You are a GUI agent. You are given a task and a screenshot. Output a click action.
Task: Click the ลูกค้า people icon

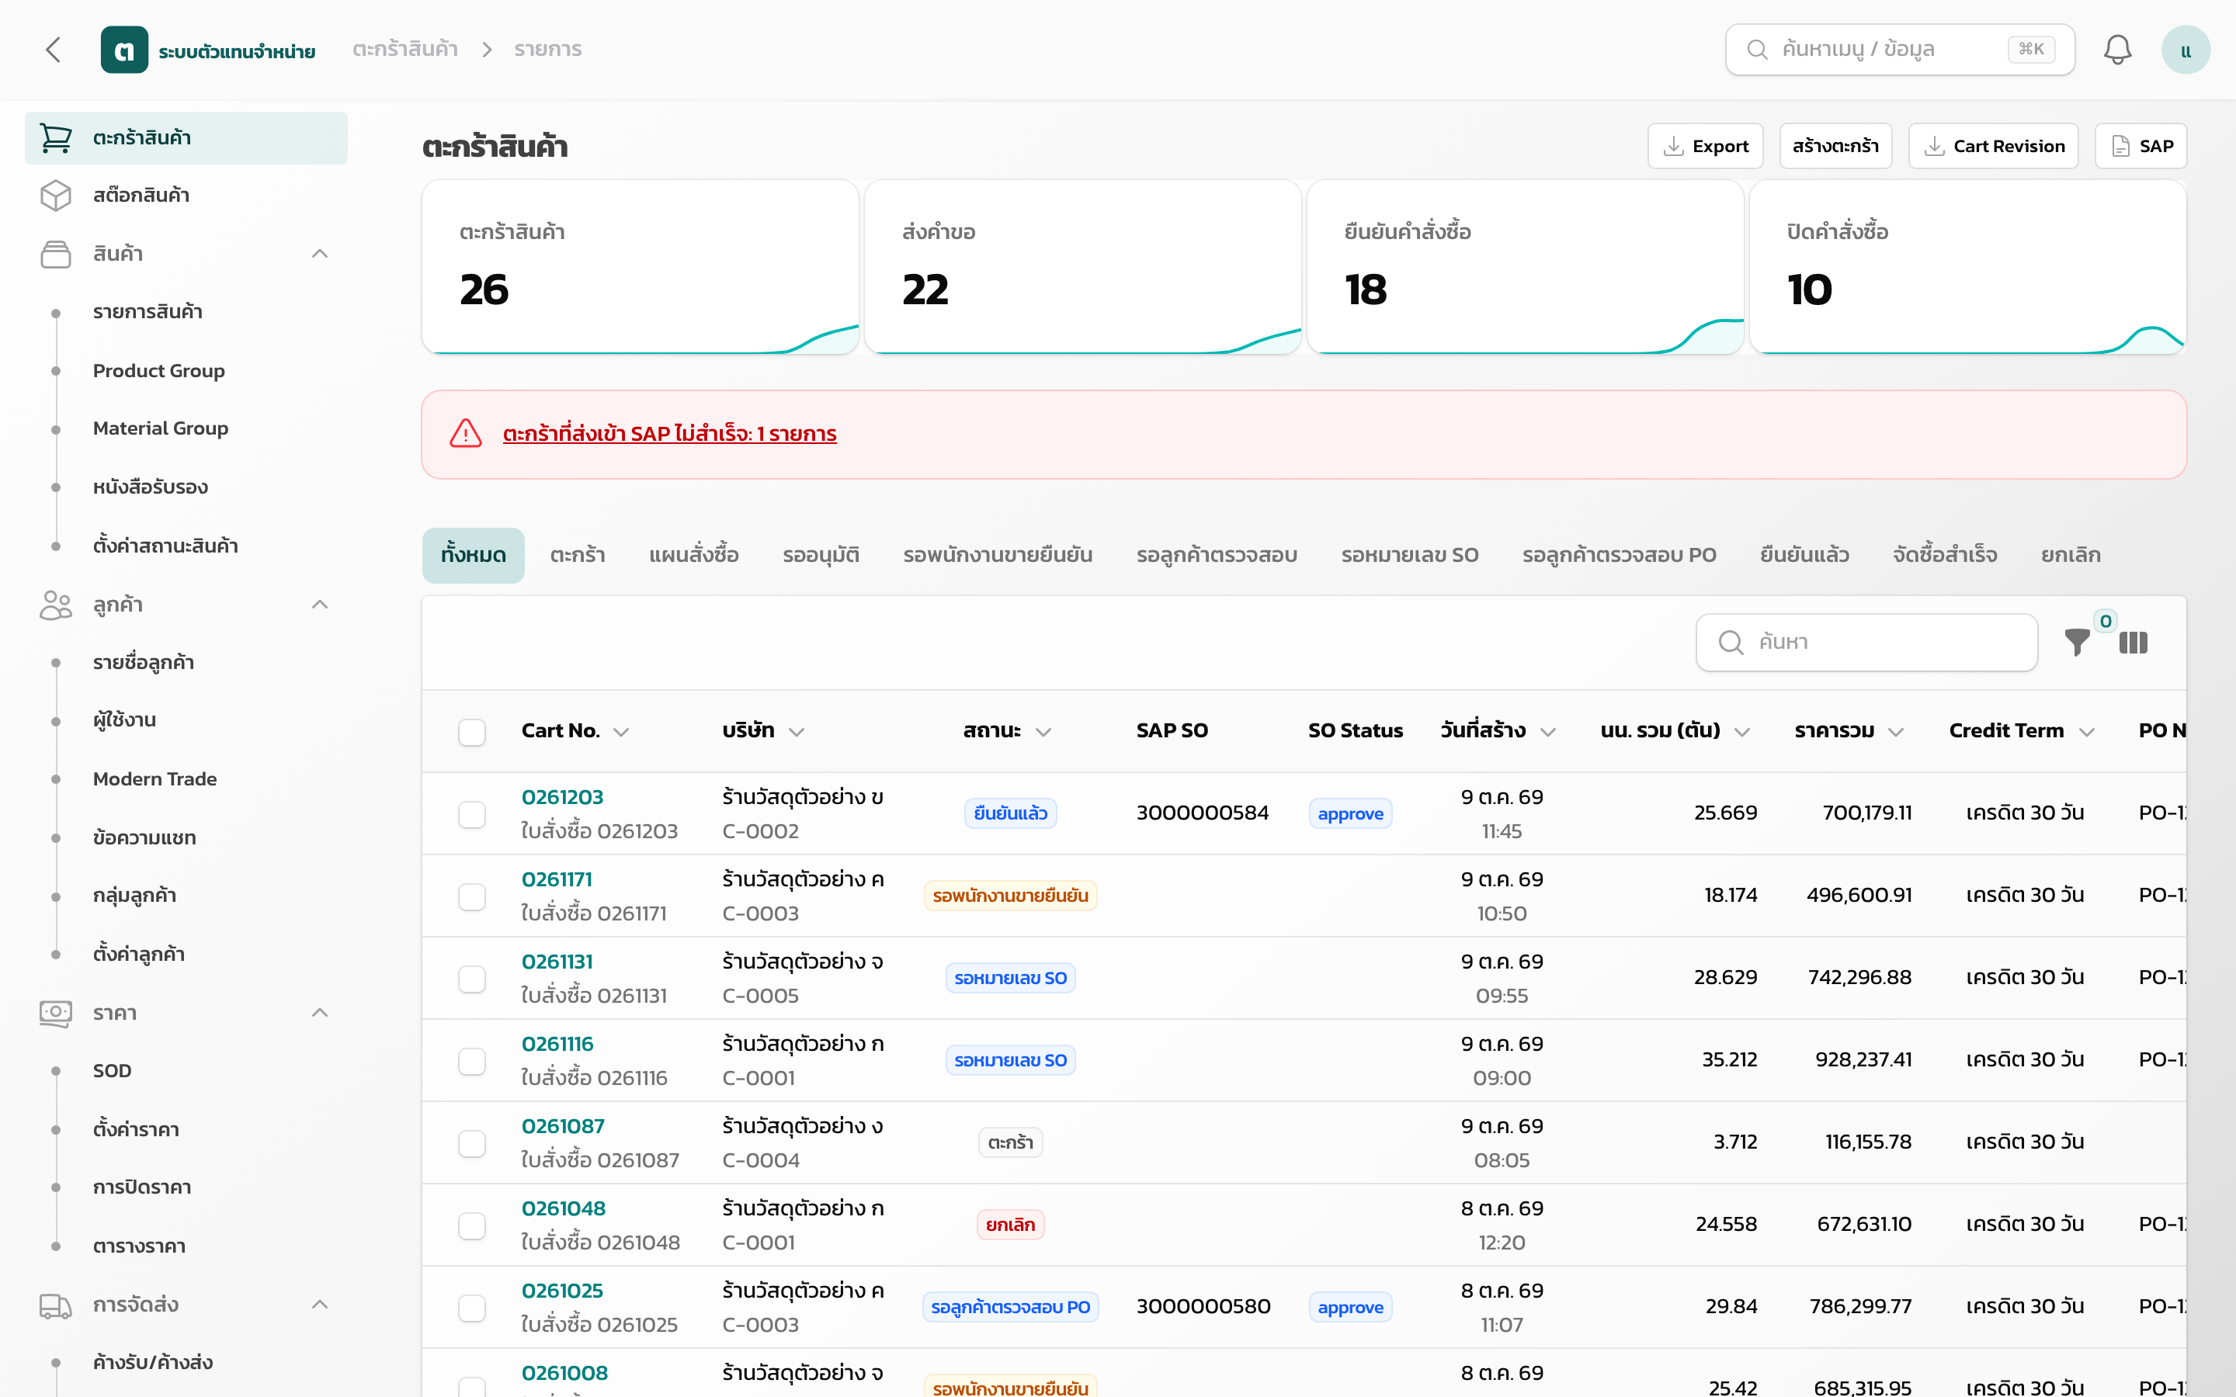57,605
